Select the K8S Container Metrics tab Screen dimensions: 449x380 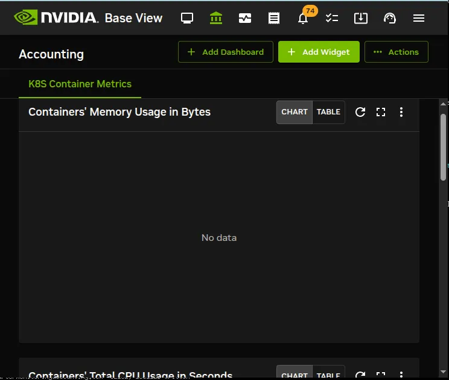click(80, 84)
